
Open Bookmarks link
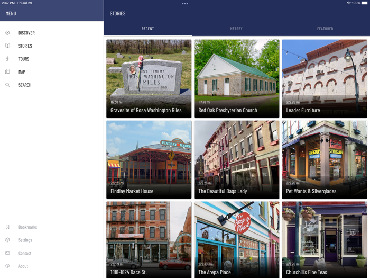click(x=28, y=227)
